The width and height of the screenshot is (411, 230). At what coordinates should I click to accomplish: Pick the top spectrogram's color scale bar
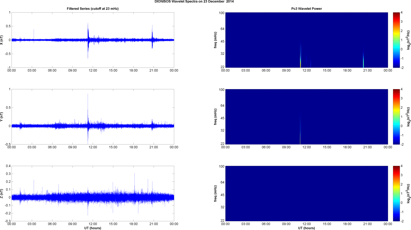click(x=396, y=40)
